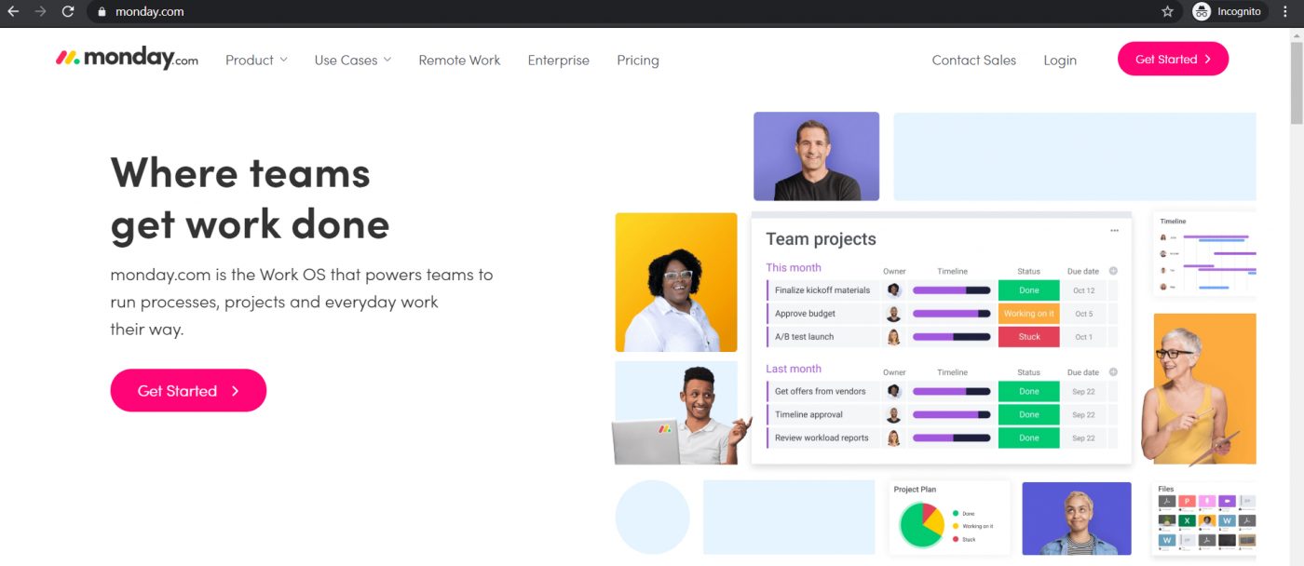Viewport: 1304px width, 566px height.
Task: Open the Remote Work page
Action: [459, 60]
